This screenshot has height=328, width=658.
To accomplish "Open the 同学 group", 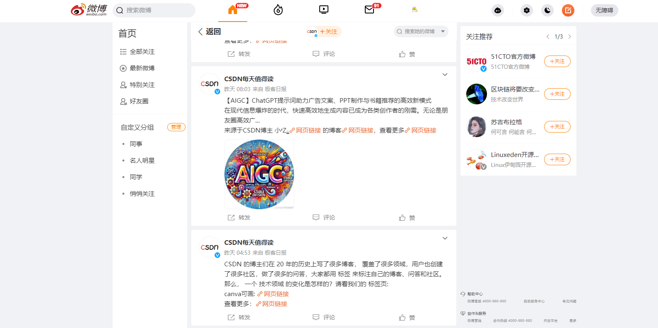I will 136,177.
